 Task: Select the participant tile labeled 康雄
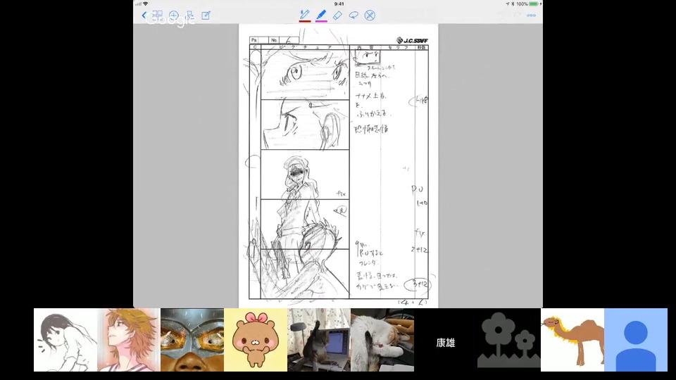click(x=446, y=340)
